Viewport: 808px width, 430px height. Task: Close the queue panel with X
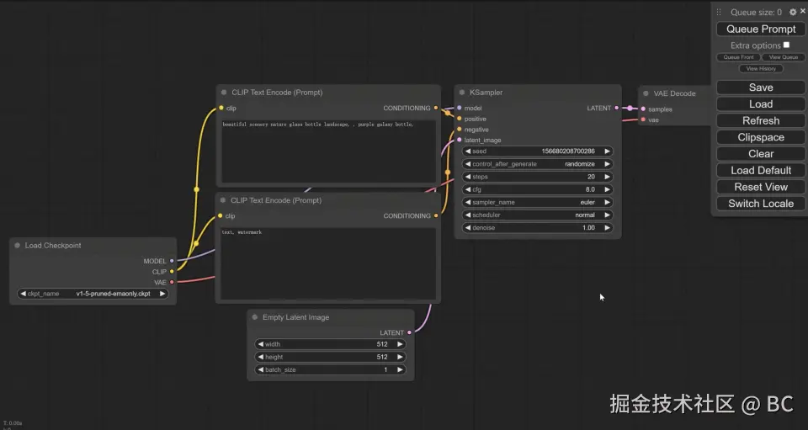803,11
